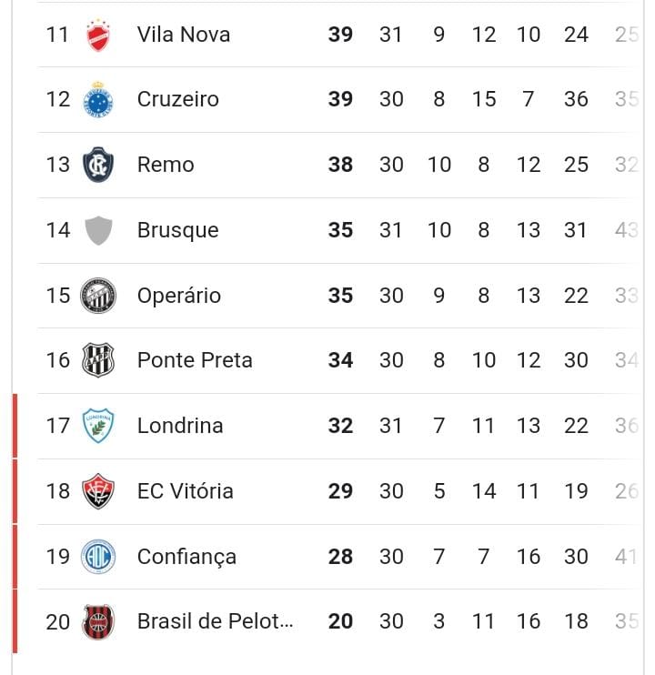Select the Cruzeiro club crest
This screenshot has width=655, height=675.
point(98,99)
